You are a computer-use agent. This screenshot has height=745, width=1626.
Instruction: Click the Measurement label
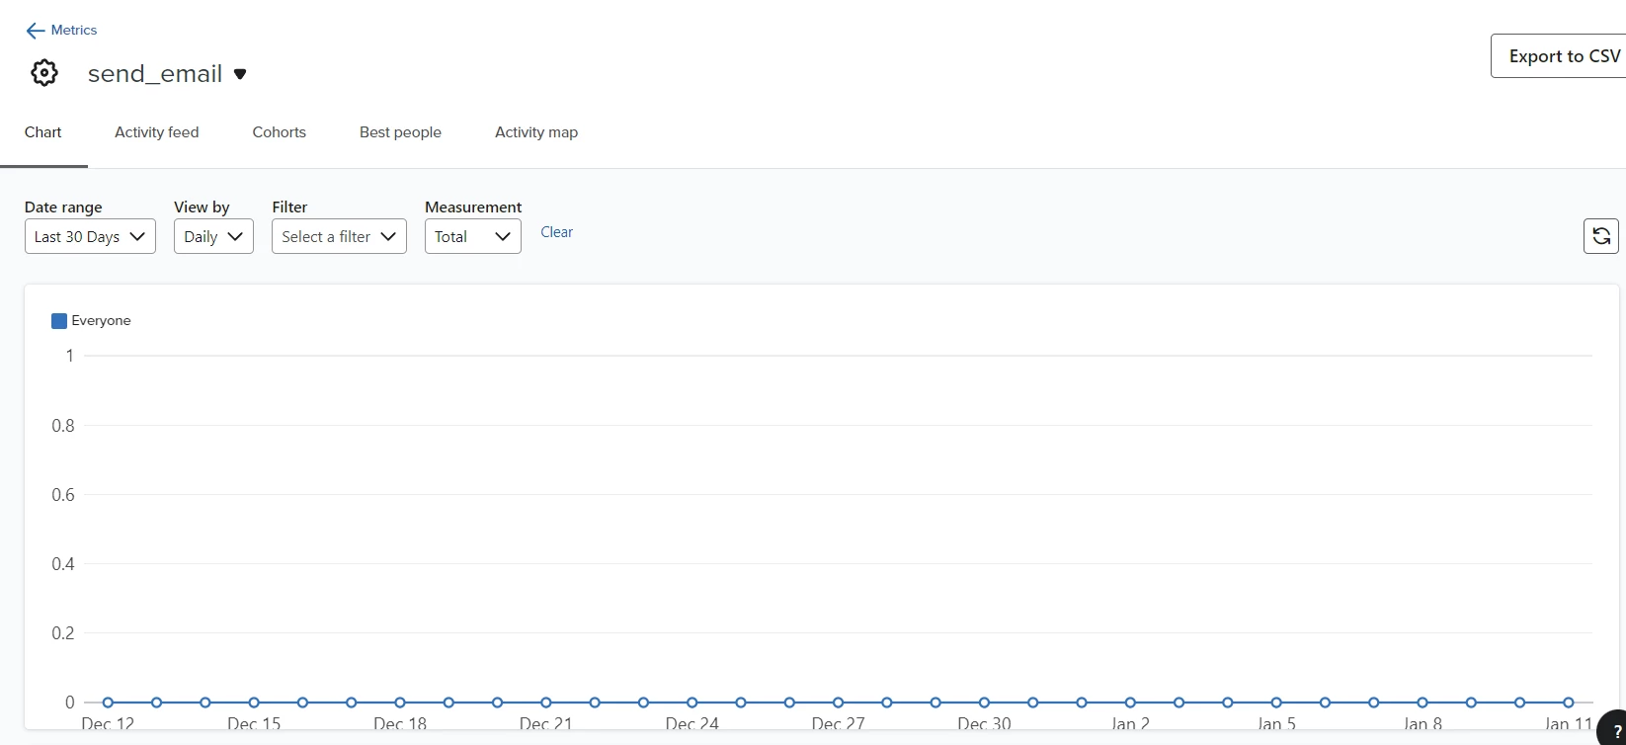click(473, 207)
